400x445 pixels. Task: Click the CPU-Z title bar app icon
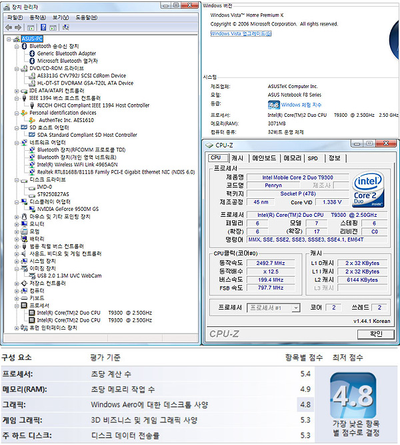pos(209,145)
